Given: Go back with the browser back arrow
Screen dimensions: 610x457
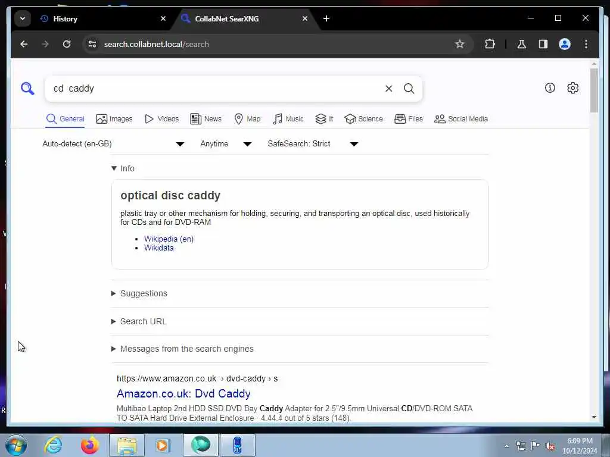Looking at the screenshot, I should (24, 44).
